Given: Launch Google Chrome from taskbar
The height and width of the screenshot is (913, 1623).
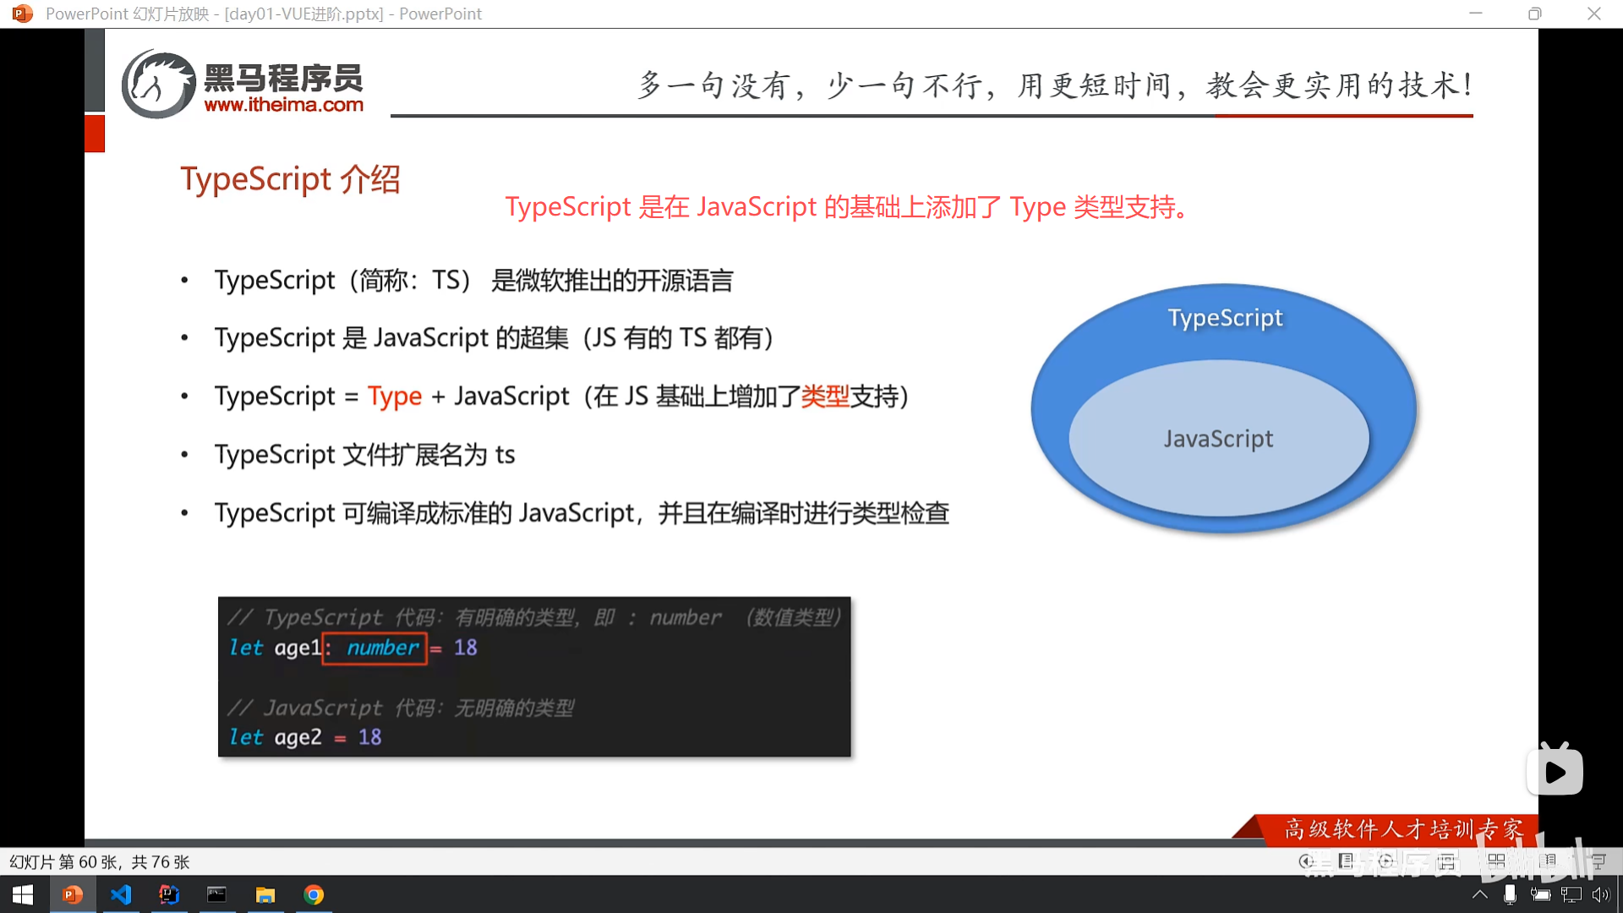Looking at the screenshot, I should [314, 894].
